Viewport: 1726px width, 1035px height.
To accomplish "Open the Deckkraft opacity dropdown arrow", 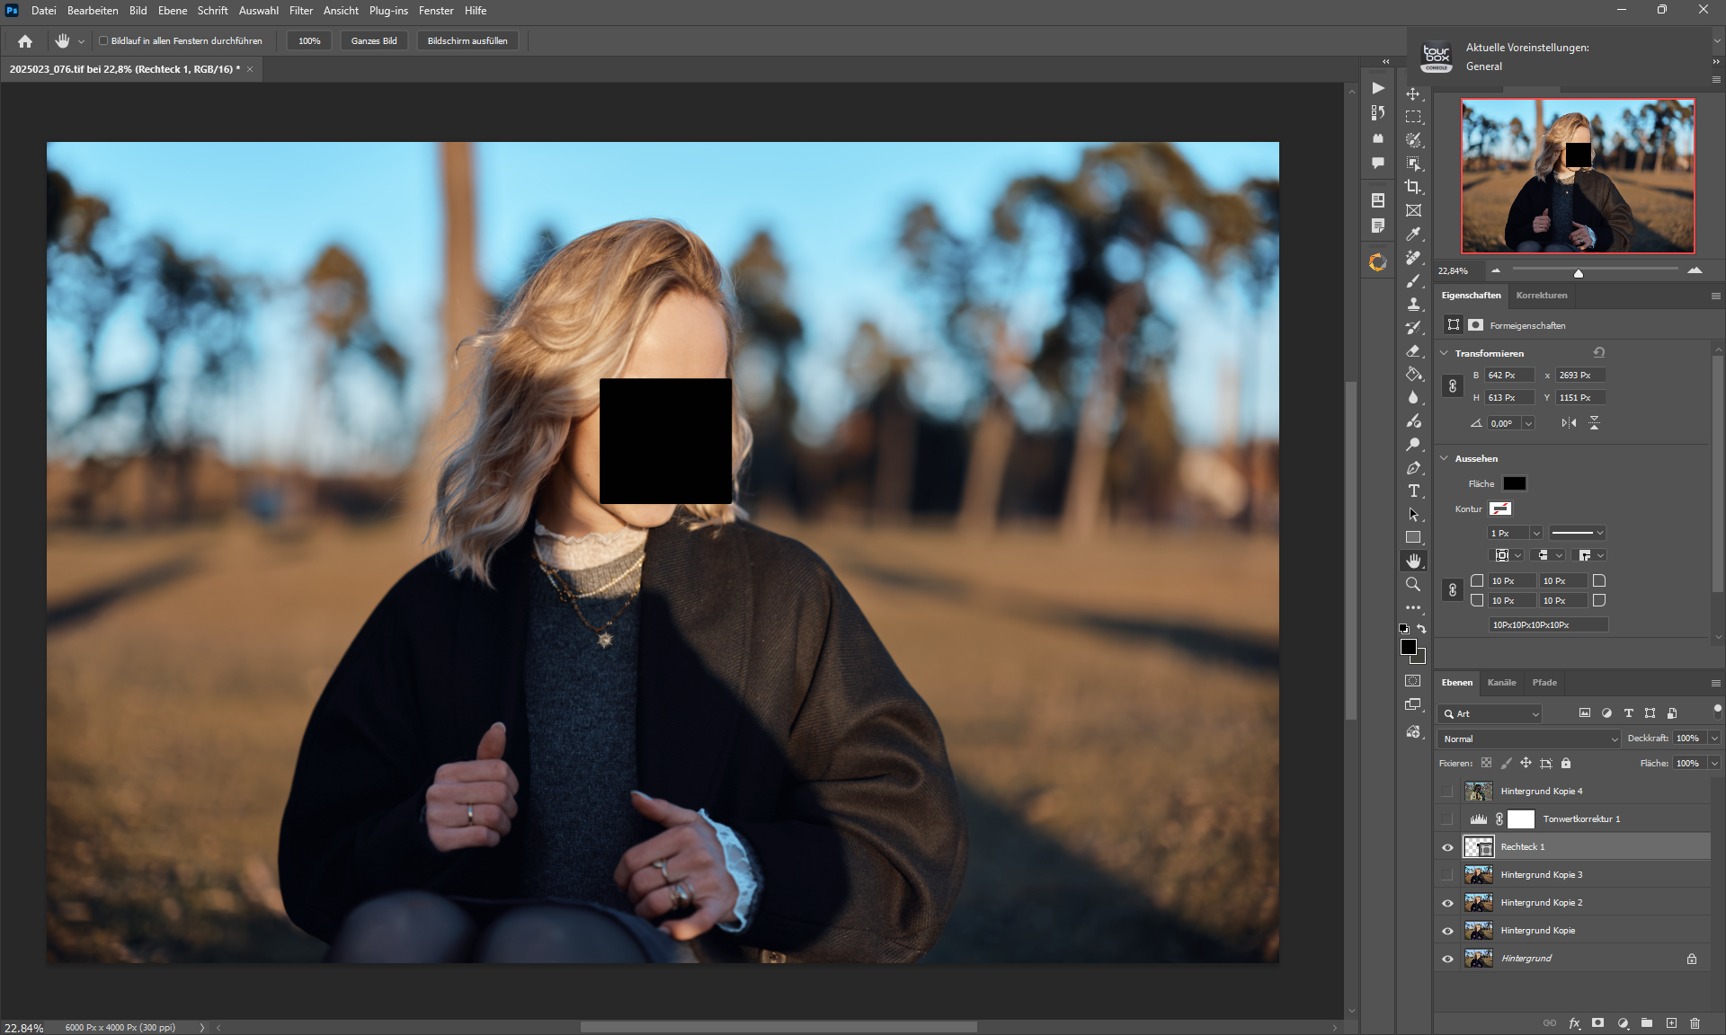I will click(x=1714, y=739).
